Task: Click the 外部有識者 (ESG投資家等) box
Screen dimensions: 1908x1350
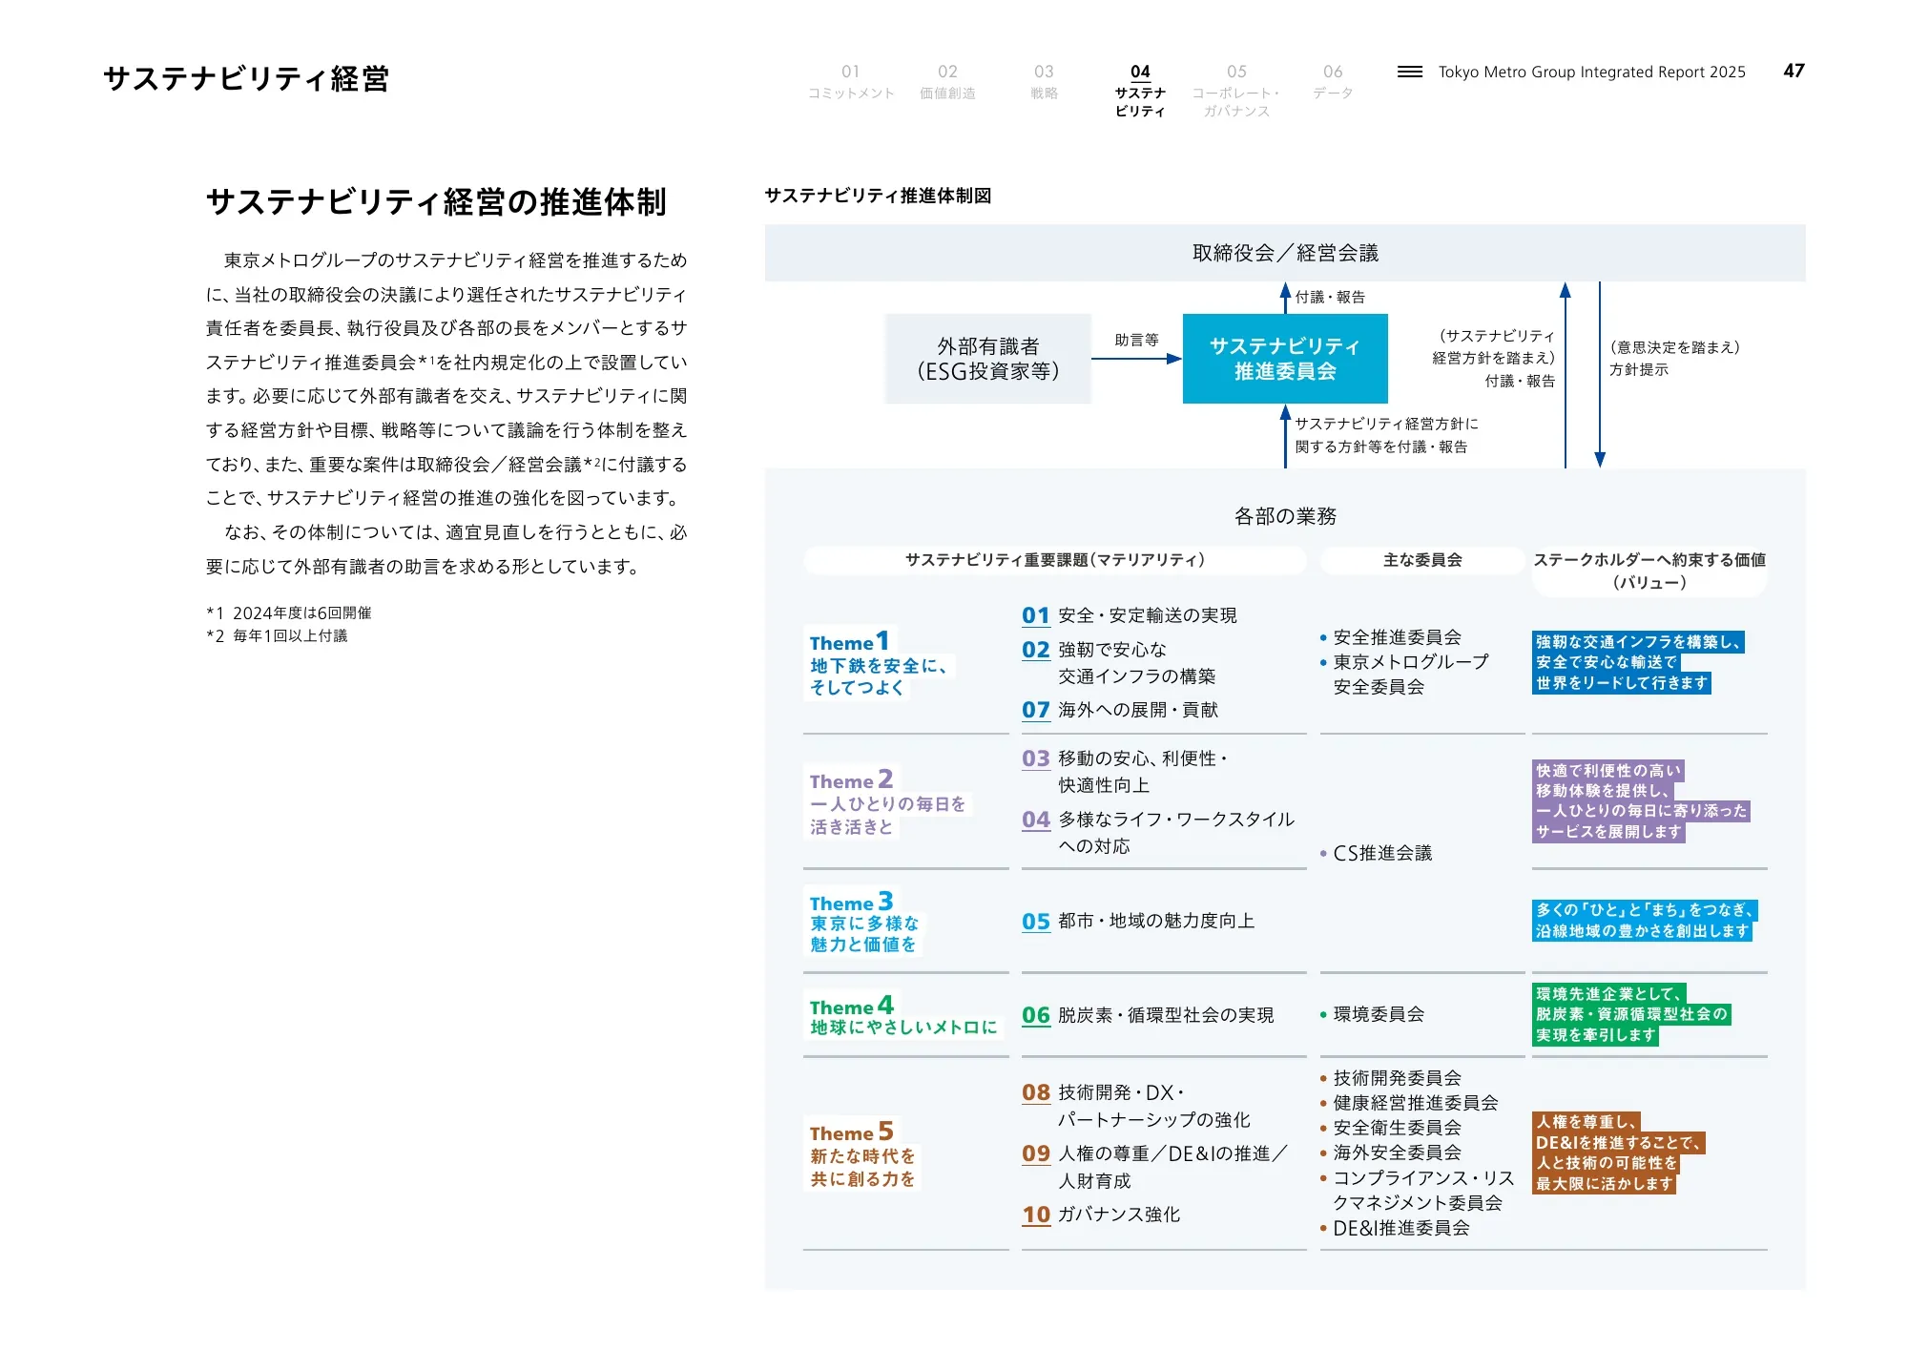Action: (988, 359)
